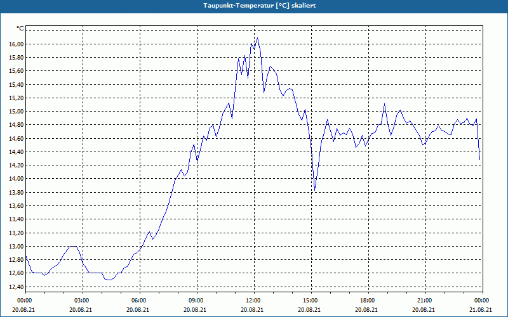Click the 12,80 y-axis label
Screen dimensions: 508x317
(18, 260)
